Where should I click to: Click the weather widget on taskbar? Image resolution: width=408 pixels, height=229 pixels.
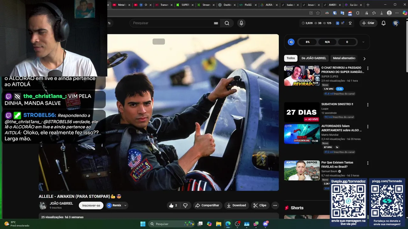tap(17, 224)
